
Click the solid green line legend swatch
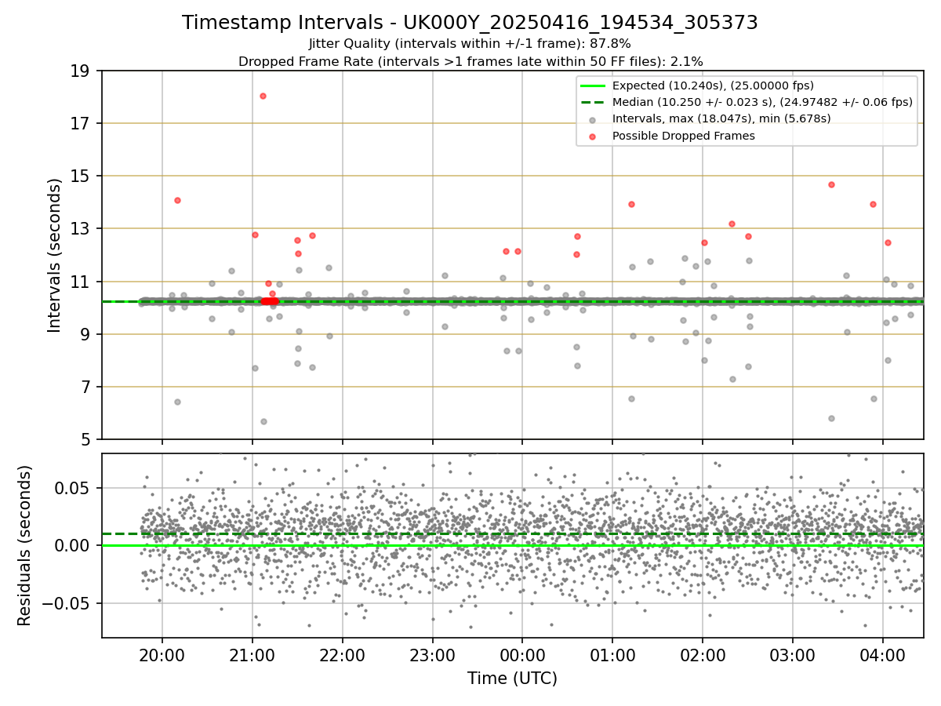(592, 86)
